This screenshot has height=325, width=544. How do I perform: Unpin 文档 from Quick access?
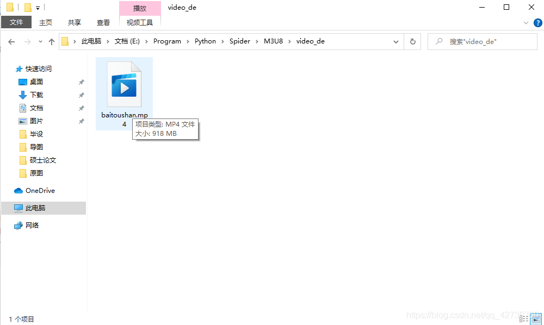(81, 108)
